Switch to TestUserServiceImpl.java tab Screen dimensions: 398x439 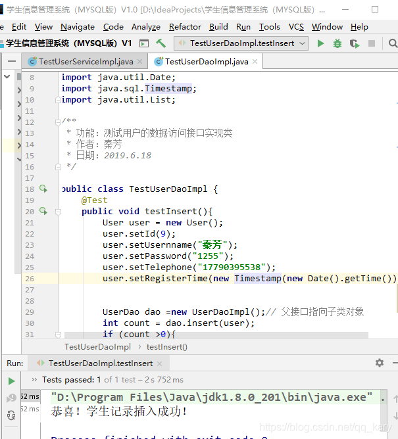tap(86, 62)
